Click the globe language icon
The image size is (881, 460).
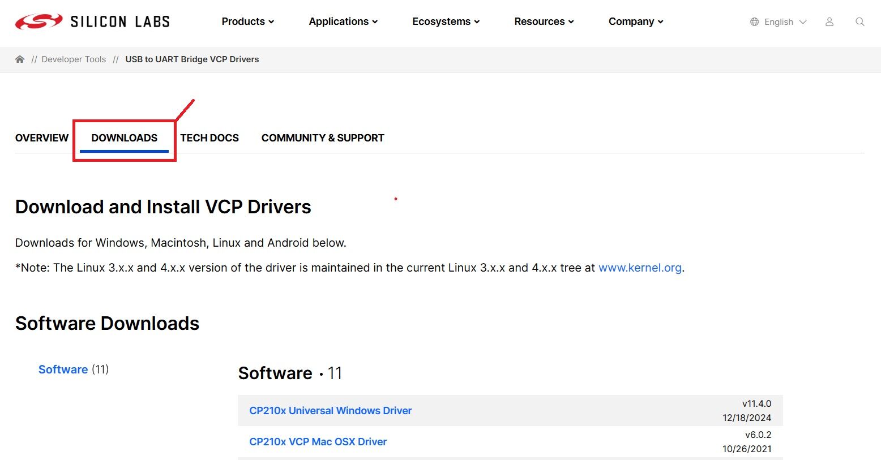[754, 22]
